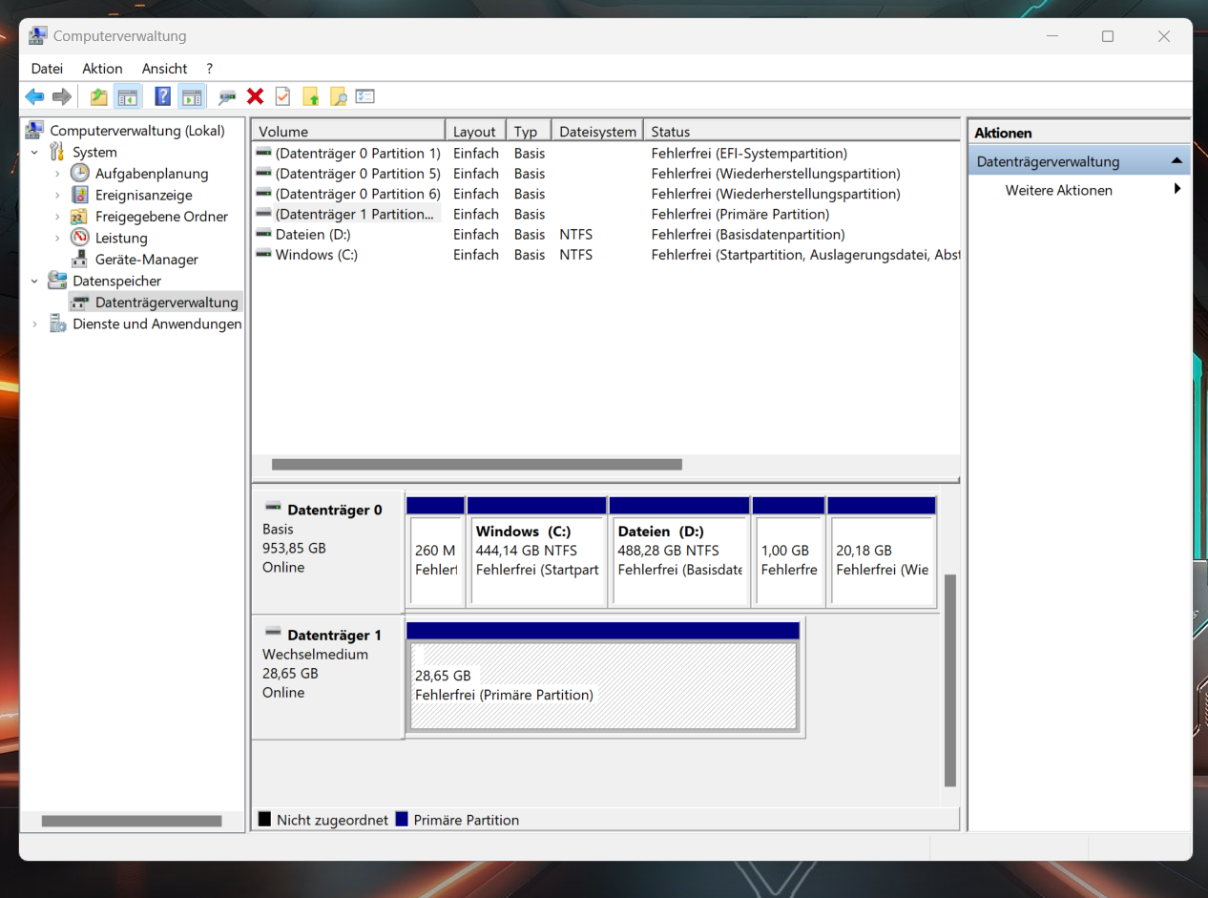Image resolution: width=1208 pixels, height=898 pixels.
Task: Open the Ansicht menu
Action: tap(164, 68)
